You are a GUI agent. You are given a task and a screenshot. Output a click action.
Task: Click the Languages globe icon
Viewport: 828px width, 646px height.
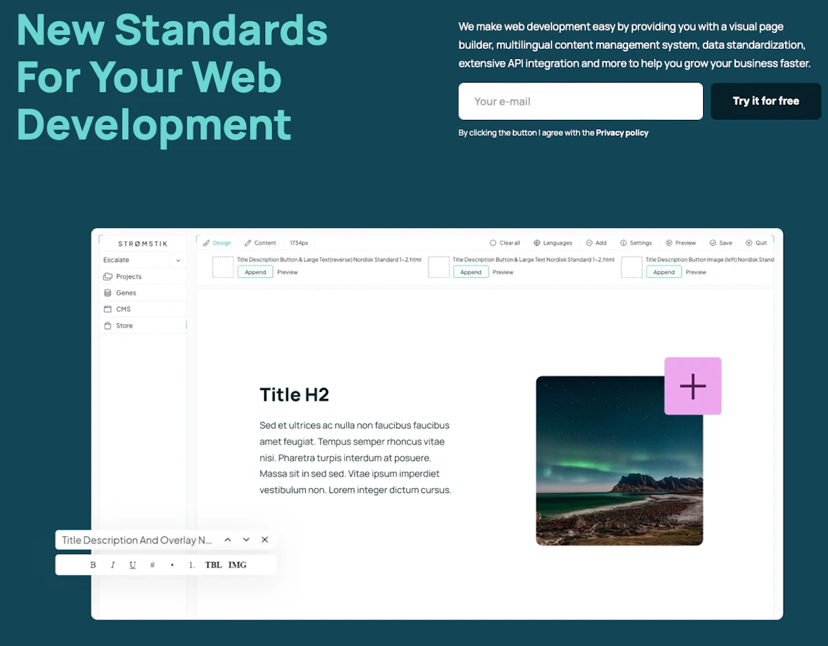coord(536,243)
